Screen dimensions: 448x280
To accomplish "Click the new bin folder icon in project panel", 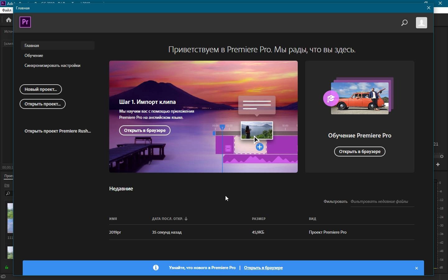I will tap(7, 185).
